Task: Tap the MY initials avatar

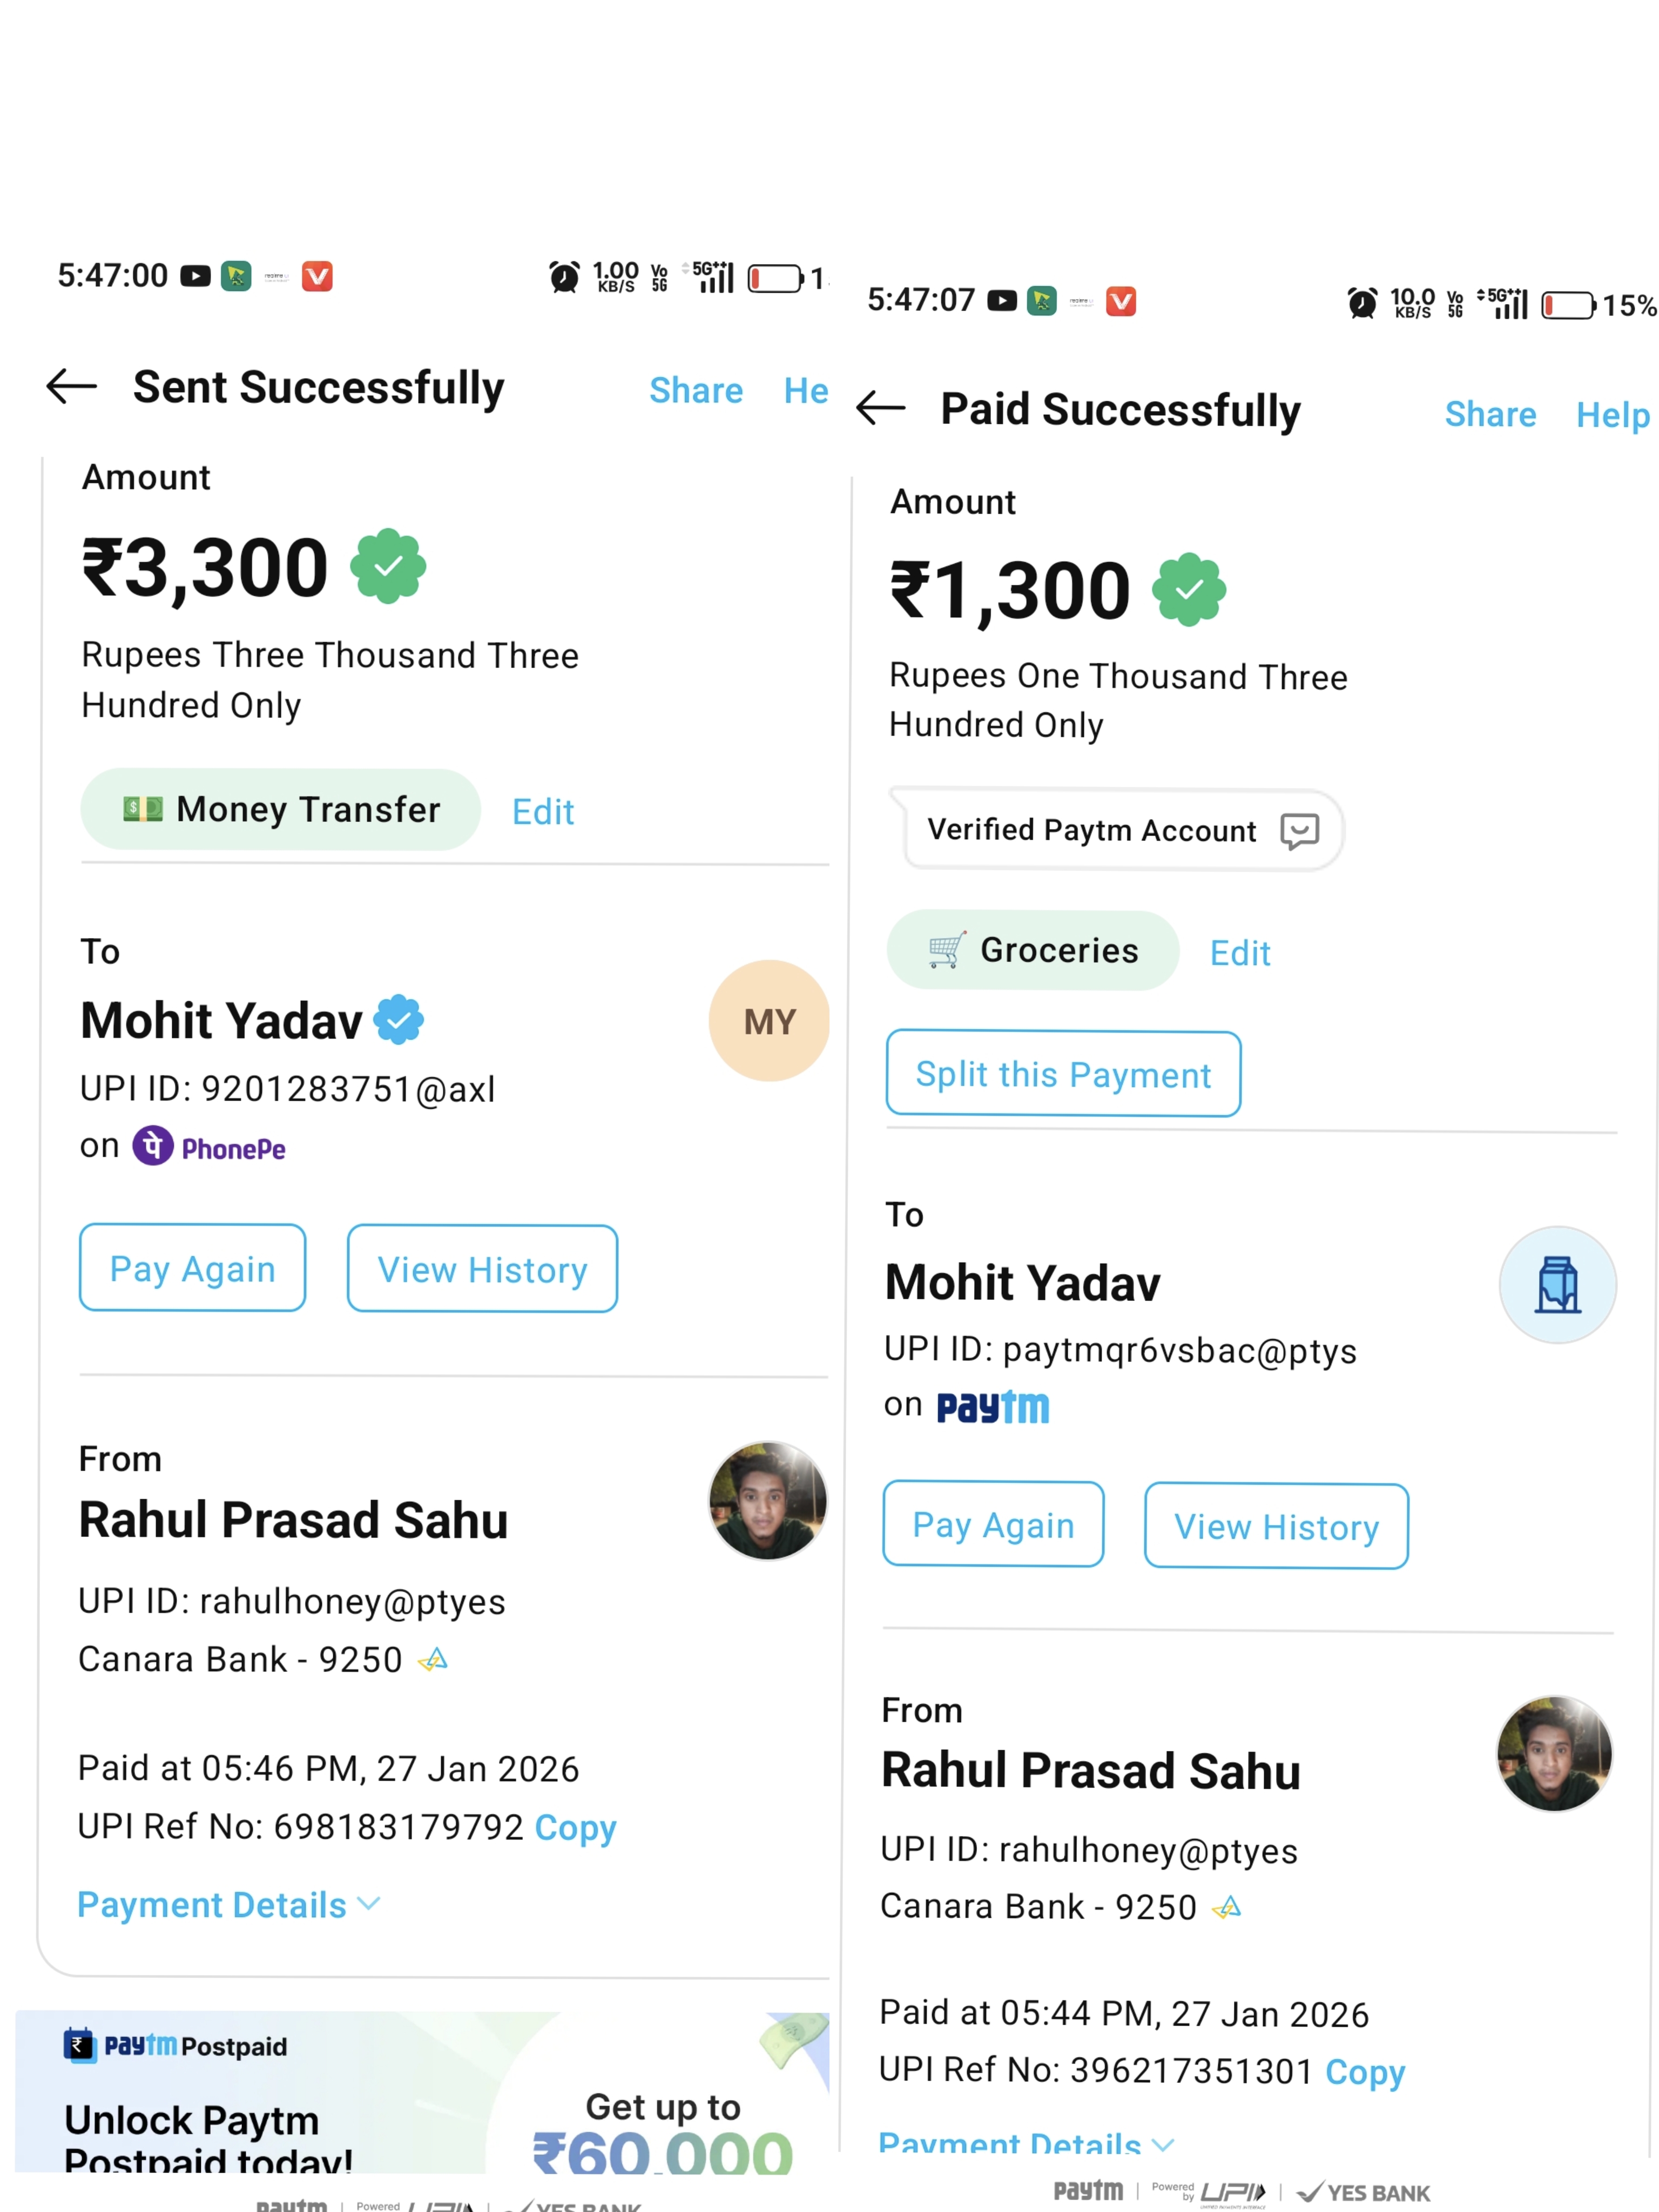Action: 768,1021
